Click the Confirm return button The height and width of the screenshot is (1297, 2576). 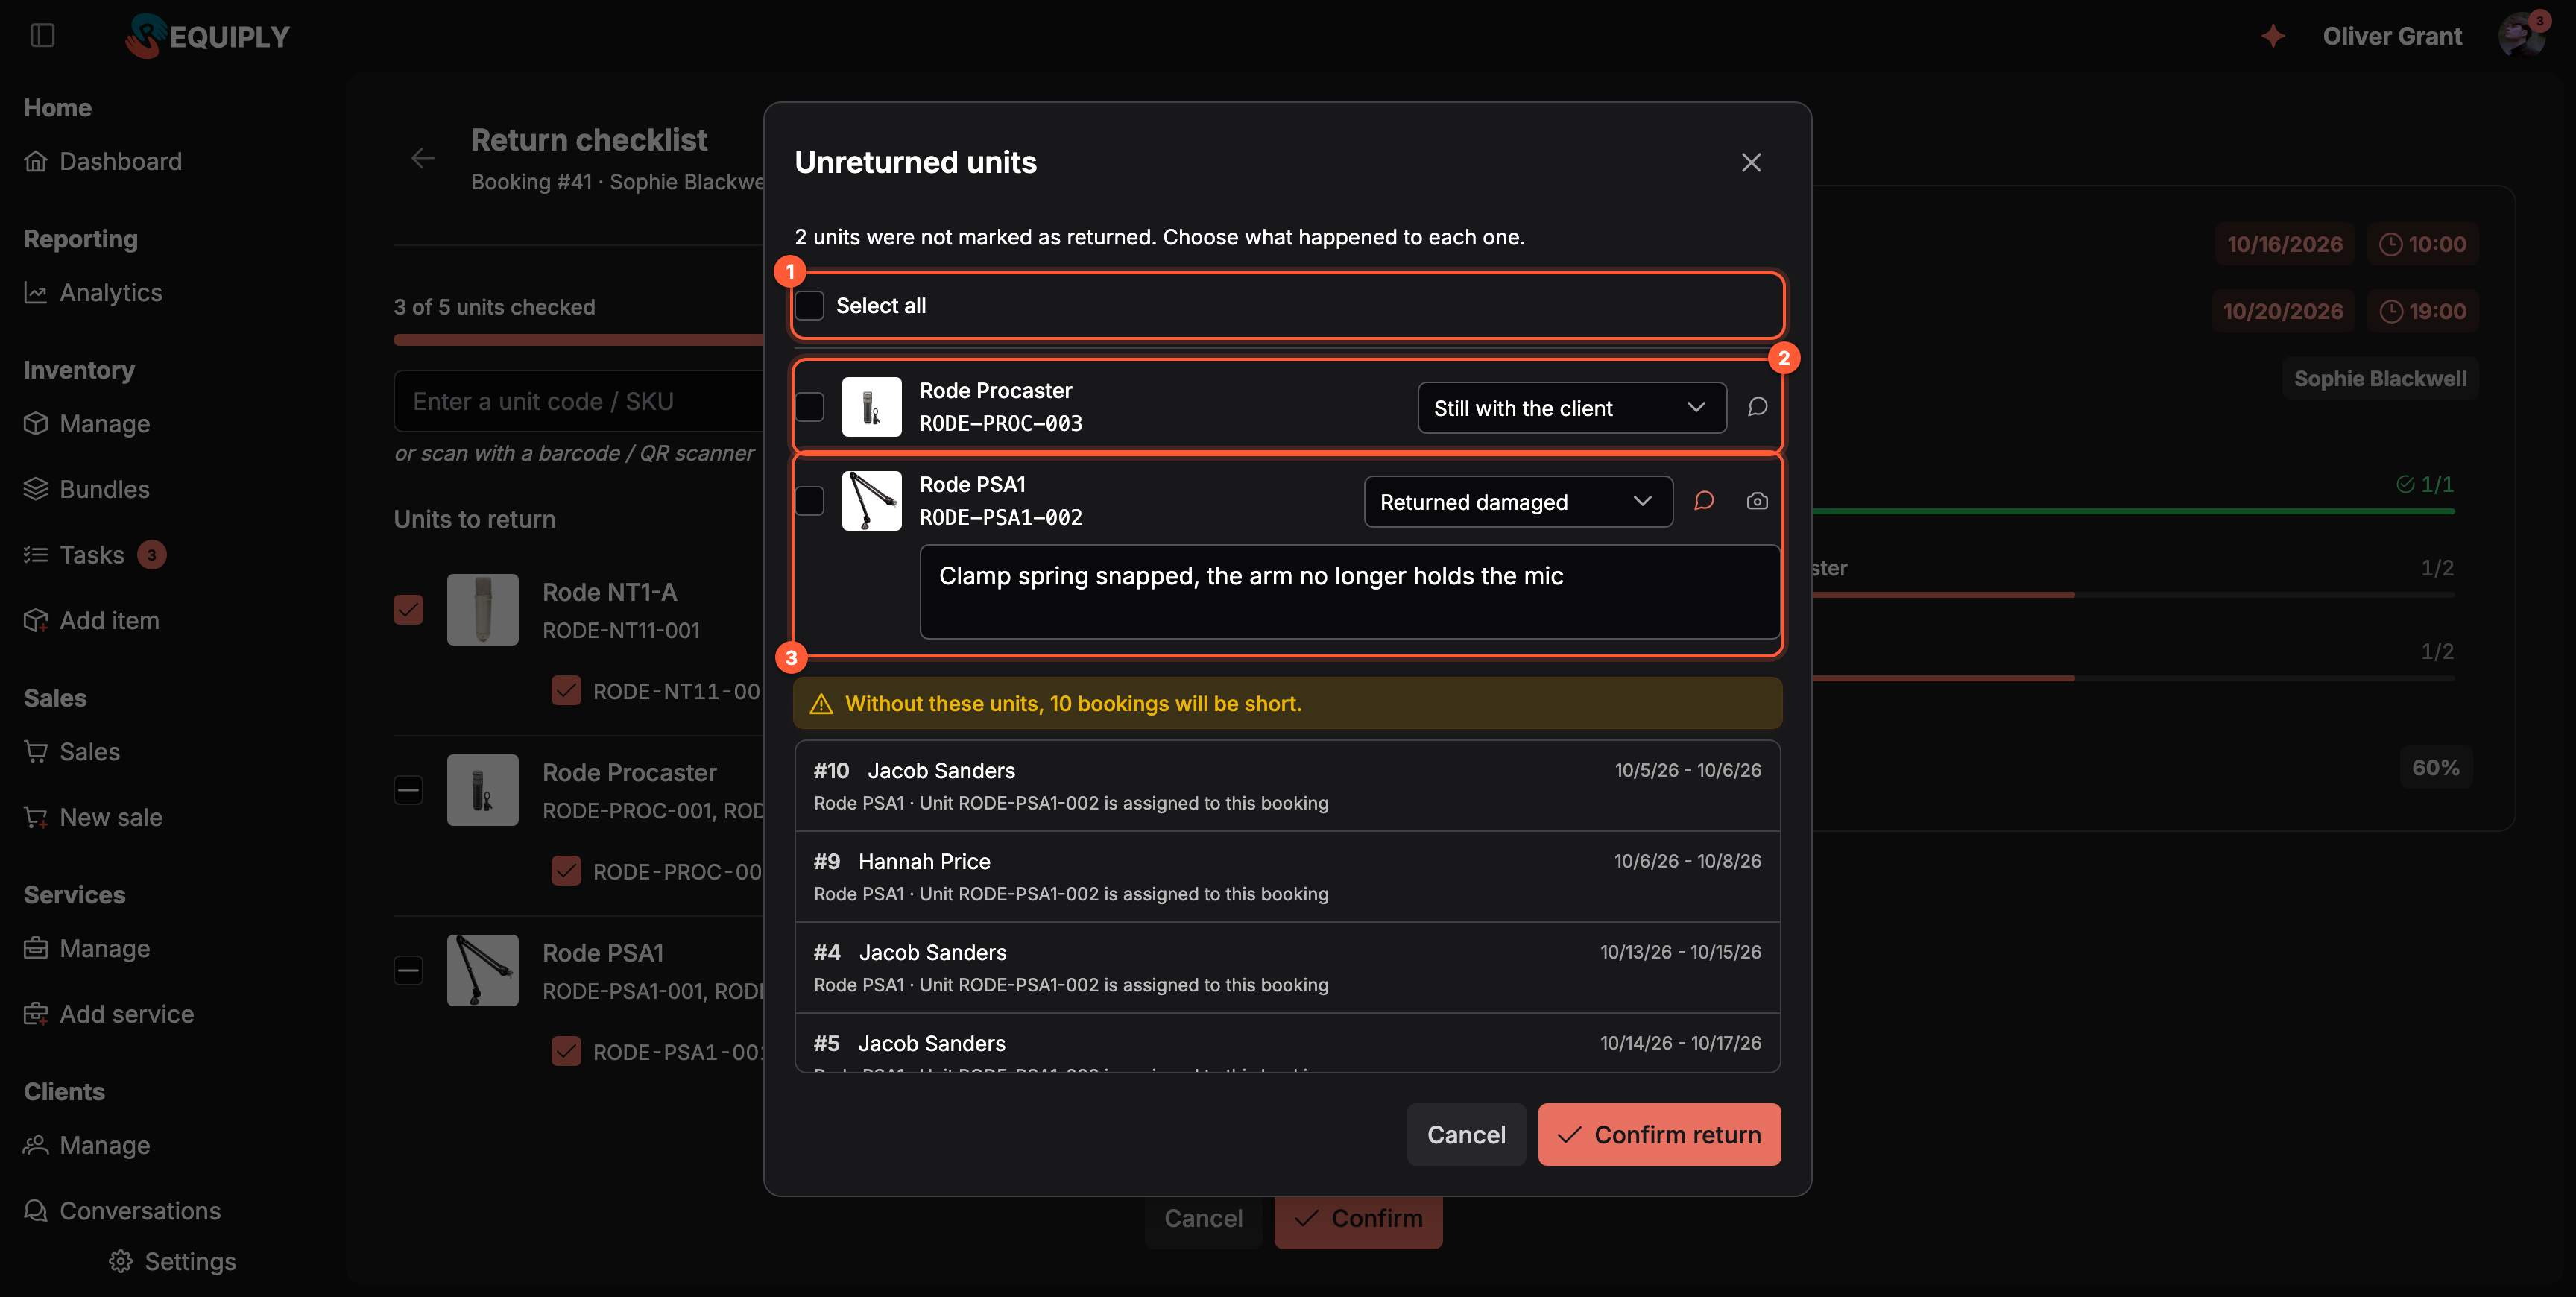(1659, 1134)
